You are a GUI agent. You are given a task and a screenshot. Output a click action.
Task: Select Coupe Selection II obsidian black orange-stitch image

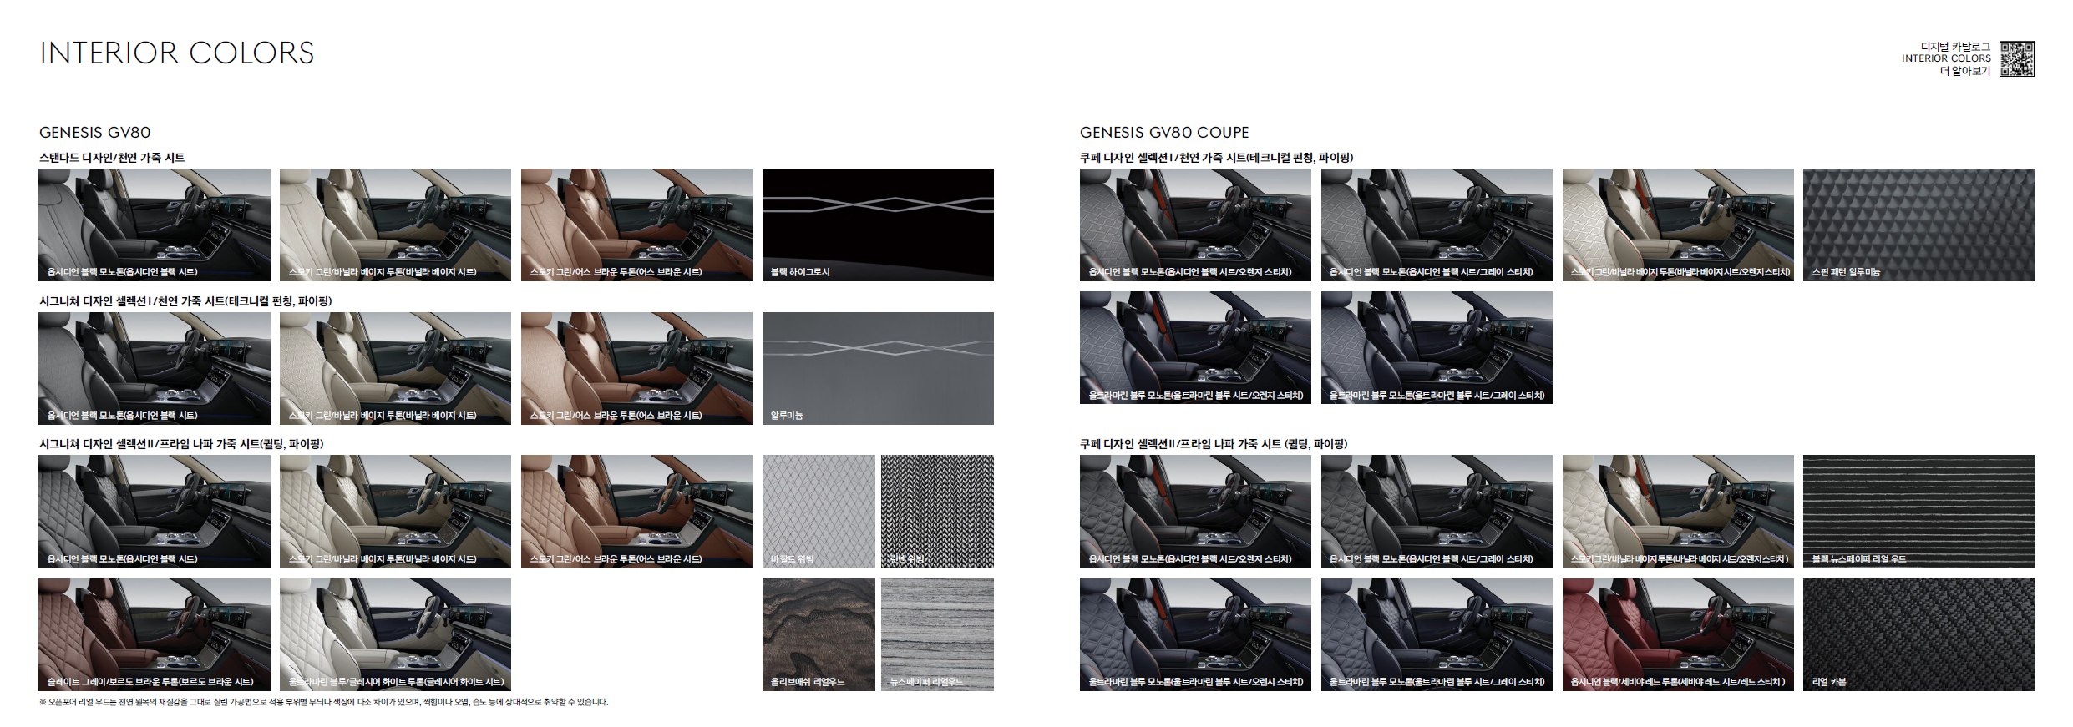click(1195, 511)
